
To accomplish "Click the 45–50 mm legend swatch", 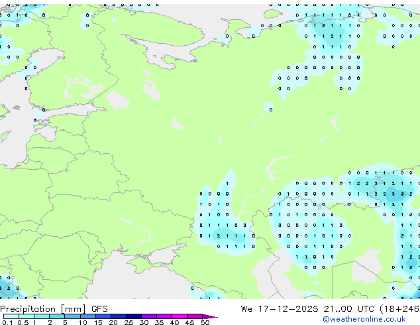I will point(195,316).
